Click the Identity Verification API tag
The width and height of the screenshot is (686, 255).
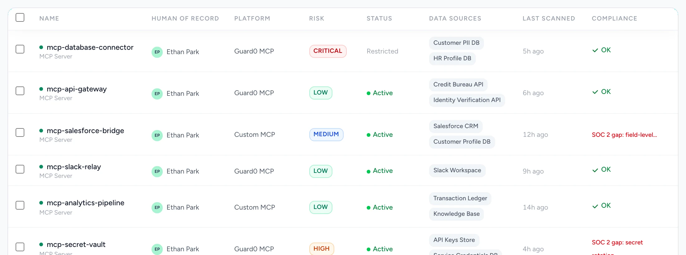(x=467, y=100)
